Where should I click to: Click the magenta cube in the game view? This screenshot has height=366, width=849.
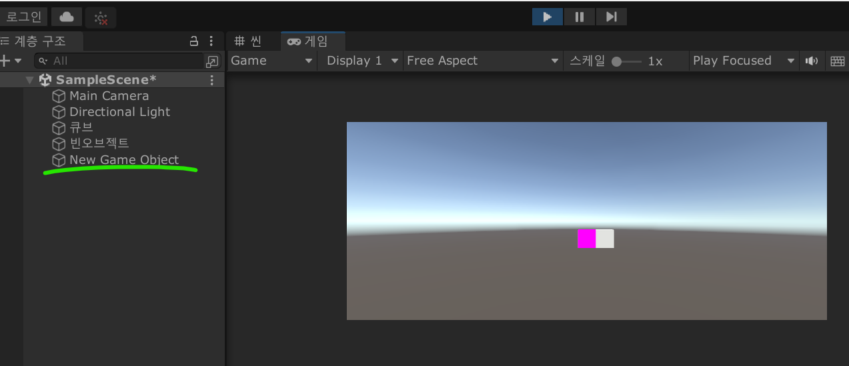[586, 239]
